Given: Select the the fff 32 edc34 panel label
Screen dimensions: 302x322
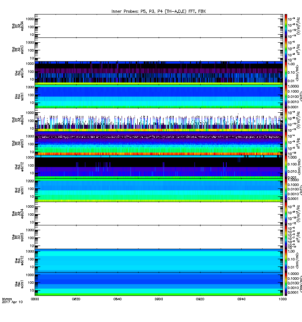Looking at the screenshot, I should point(18,214).
